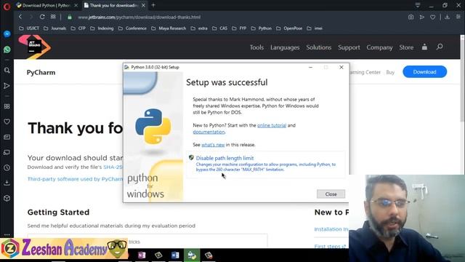Open the FYP bookmarks folder
The height and width of the screenshot is (262, 465).
pyautogui.click(x=239, y=28)
